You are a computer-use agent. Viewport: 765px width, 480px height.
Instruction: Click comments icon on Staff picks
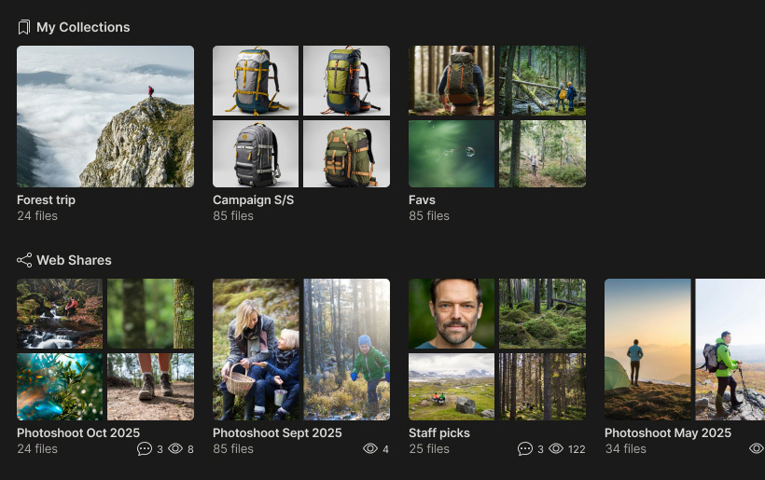pos(525,449)
